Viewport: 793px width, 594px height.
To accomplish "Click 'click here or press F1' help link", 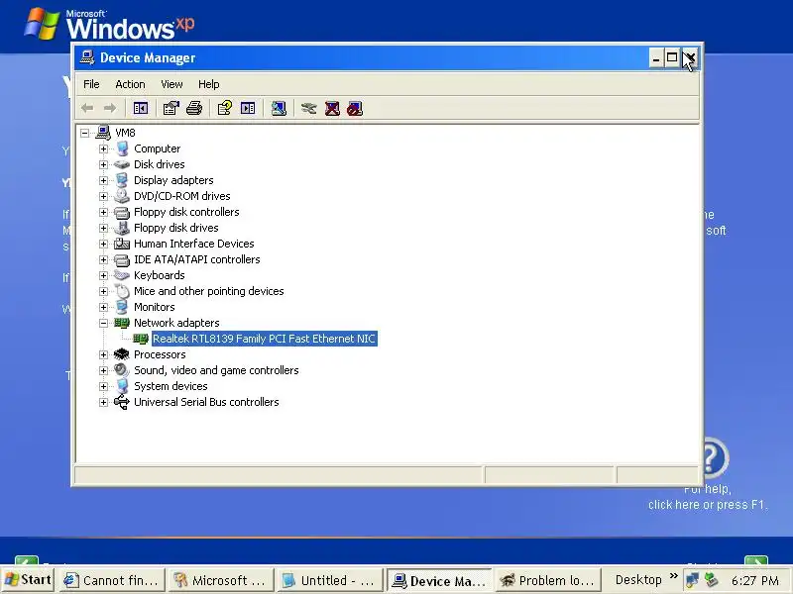I will (x=708, y=505).
